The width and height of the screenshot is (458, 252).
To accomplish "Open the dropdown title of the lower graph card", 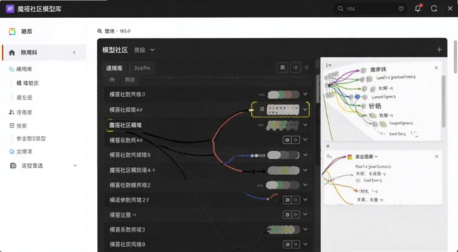I will click(366, 157).
